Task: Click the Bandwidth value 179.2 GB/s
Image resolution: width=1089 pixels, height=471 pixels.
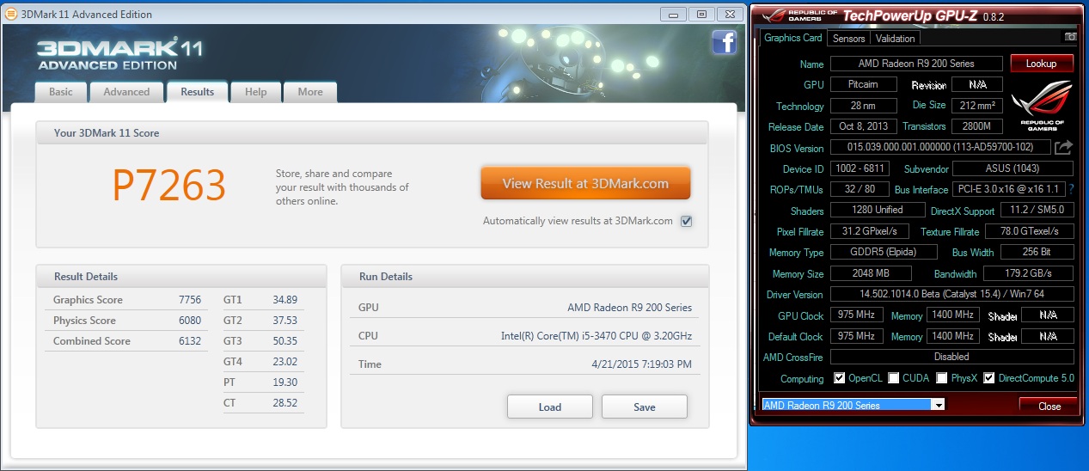Action: click(x=1030, y=273)
